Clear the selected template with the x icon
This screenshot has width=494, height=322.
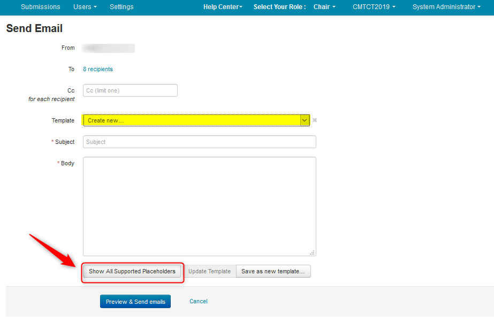tap(315, 120)
